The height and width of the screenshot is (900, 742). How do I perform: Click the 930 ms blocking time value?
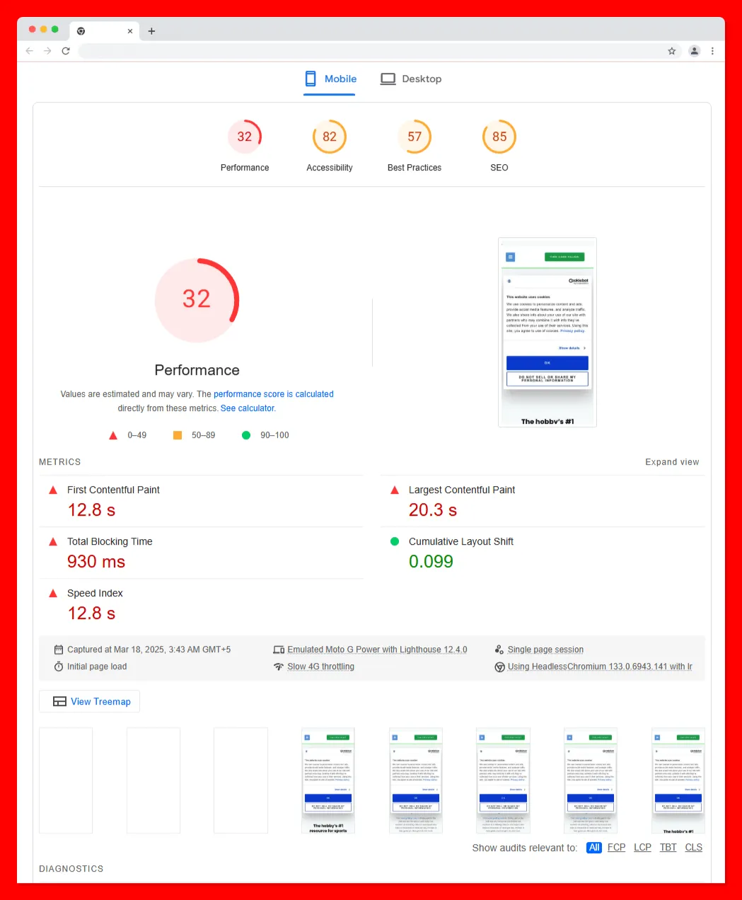96,562
